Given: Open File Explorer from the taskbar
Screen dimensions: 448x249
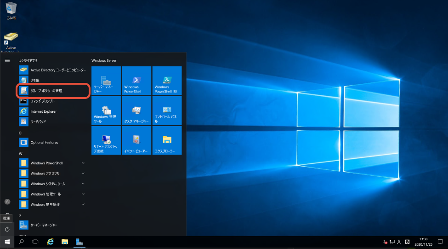Looking at the screenshot, I should point(65,242).
